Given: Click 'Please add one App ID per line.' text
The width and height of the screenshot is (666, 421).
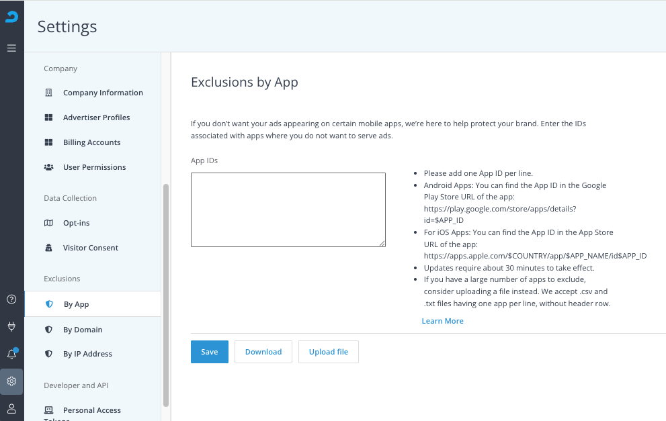Looking at the screenshot, I should (478, 173).
